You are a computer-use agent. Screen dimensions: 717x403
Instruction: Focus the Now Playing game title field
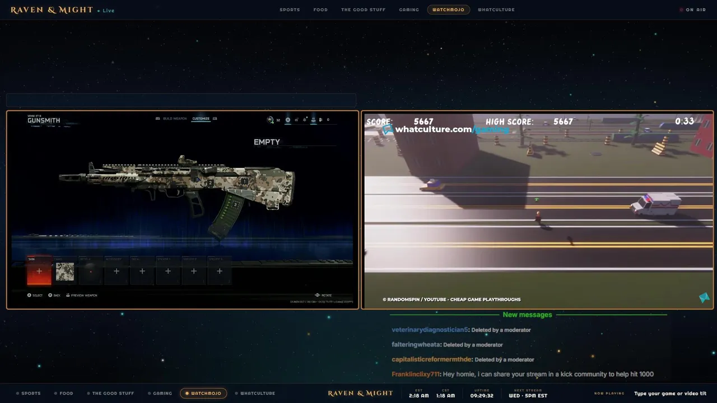(670, 393)
